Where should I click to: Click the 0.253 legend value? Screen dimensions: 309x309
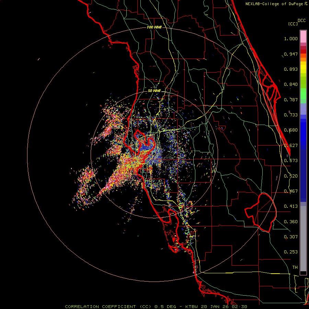(x=291, y=252)
